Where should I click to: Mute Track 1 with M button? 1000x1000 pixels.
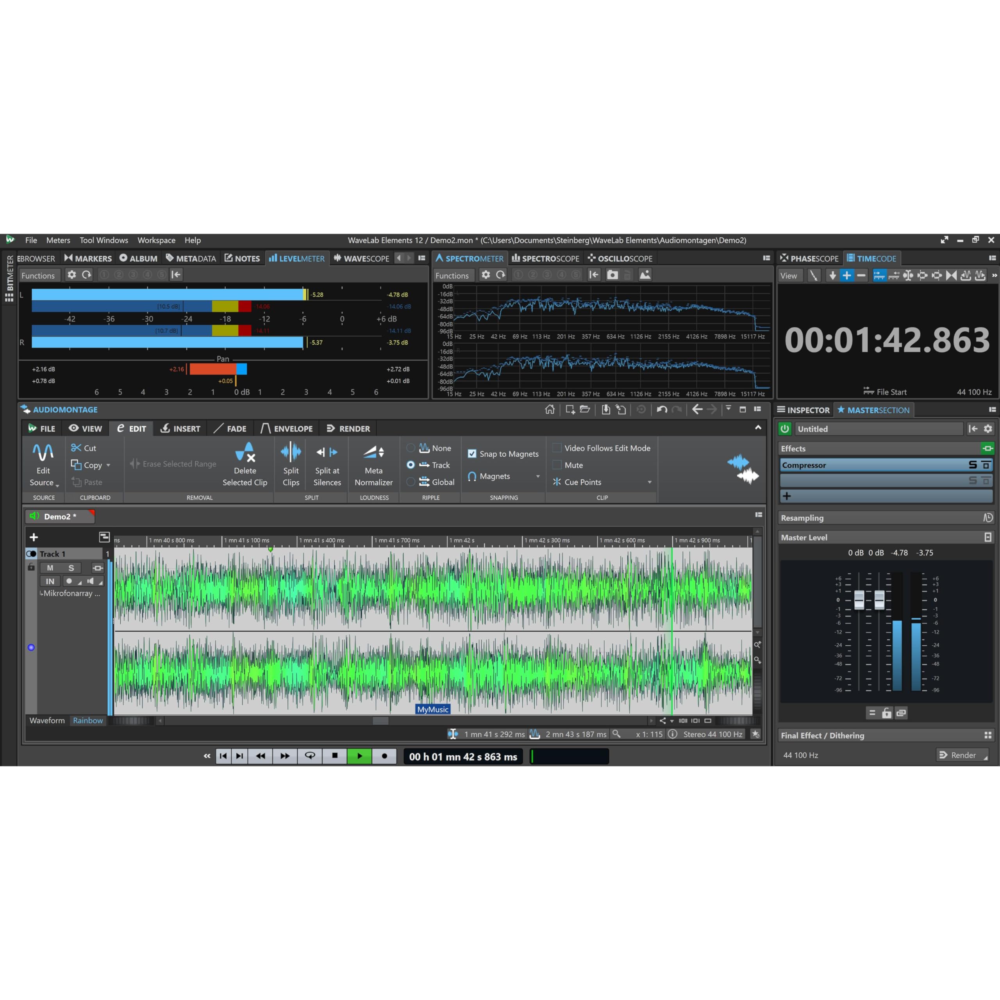click(50, 568)
